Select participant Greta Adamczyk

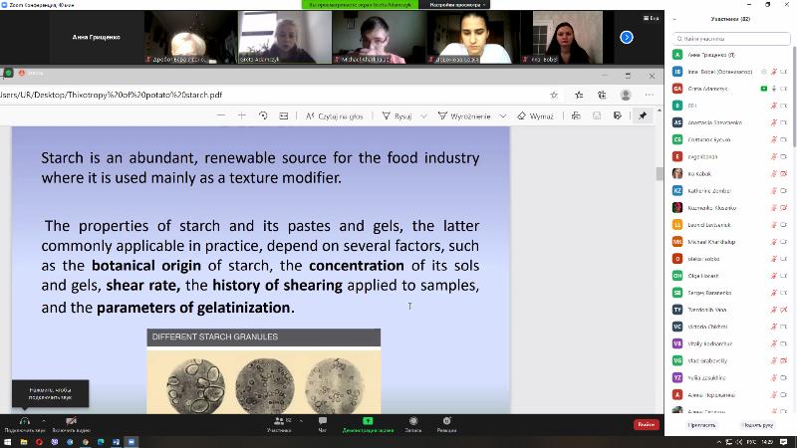tap(730, 89)
